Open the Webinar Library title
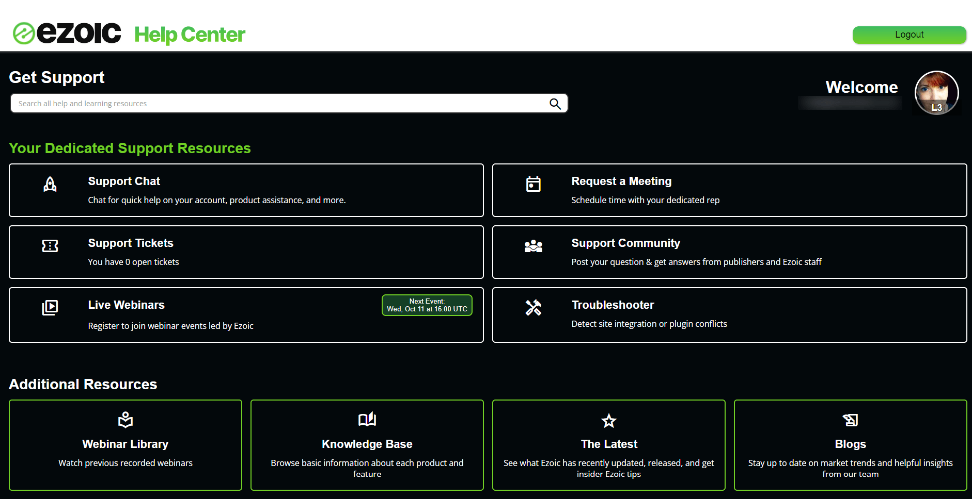The image size is (972, 499). pos(126,444)
